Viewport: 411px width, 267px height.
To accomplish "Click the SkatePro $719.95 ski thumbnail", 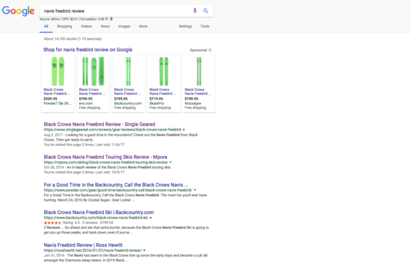I will [164, 70].
